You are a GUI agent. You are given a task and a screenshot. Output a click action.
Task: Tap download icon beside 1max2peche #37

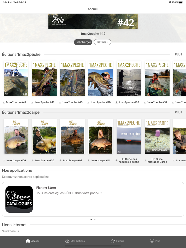pos(145,102)
